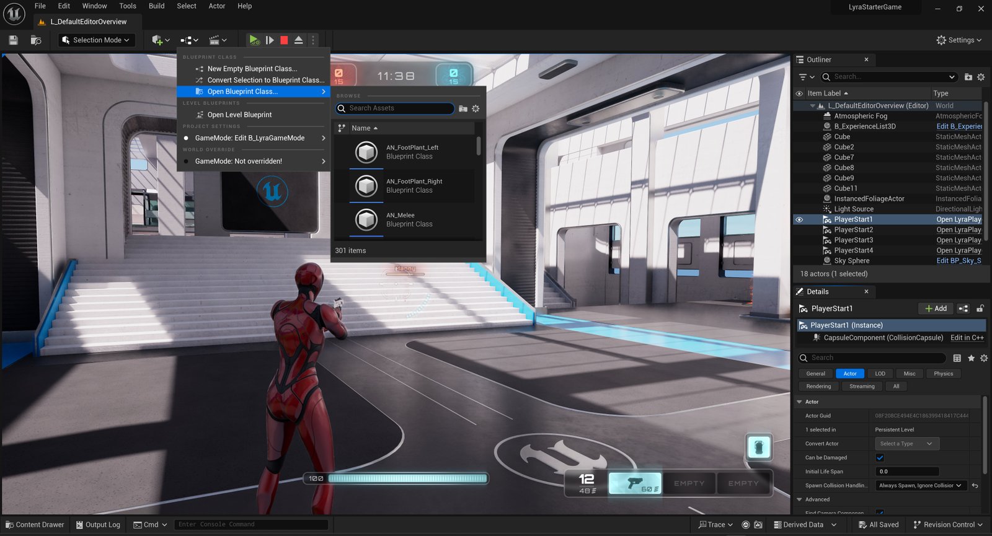Click the green Play level button
The height and width of the screenshot is (536, 992).
tap(254, 40)
